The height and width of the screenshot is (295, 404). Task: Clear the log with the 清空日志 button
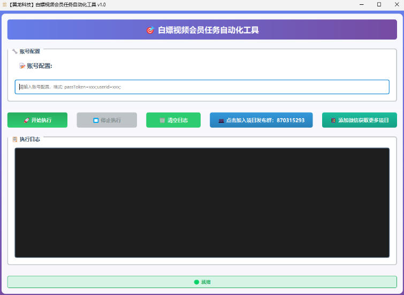(x=173, y=120)
